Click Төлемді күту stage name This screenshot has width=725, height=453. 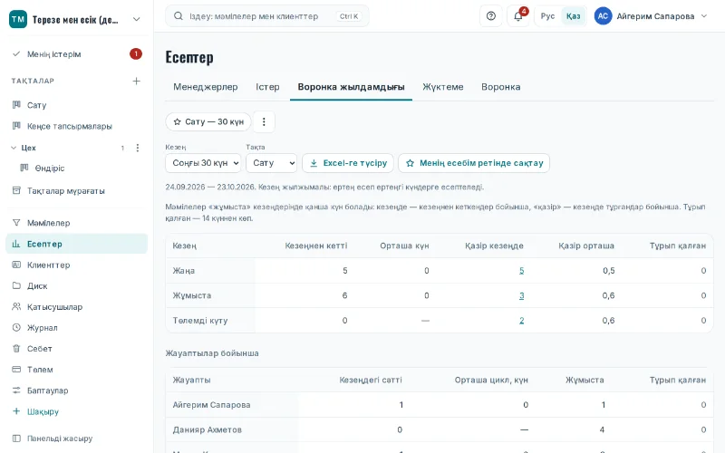[200, 321]
